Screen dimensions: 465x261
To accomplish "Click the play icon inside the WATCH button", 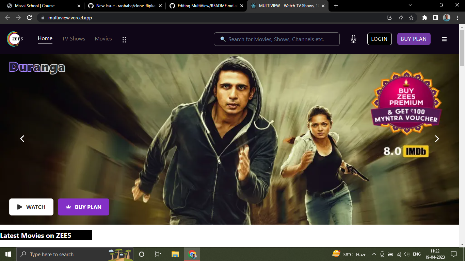I will 19,207.
